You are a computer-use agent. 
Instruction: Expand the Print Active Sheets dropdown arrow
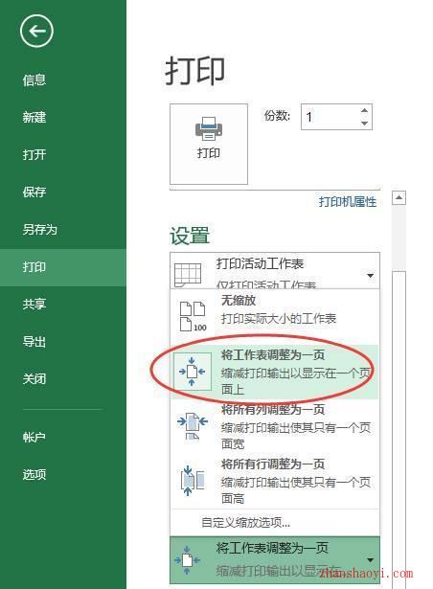[x=370, y=276]
